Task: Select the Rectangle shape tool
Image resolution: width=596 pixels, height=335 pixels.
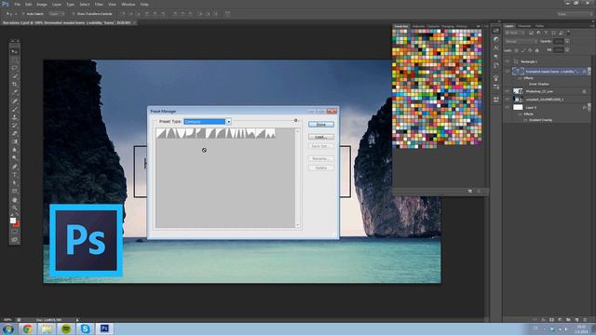Action: pos(15,191)
